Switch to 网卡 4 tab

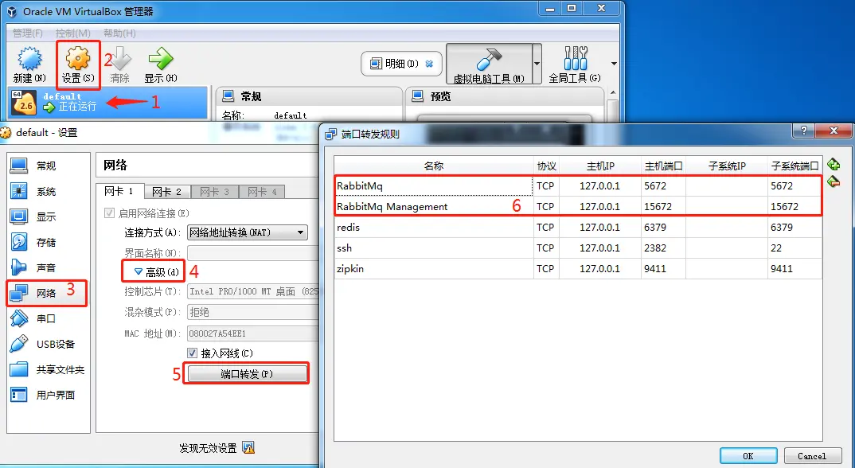click(262, 192)
